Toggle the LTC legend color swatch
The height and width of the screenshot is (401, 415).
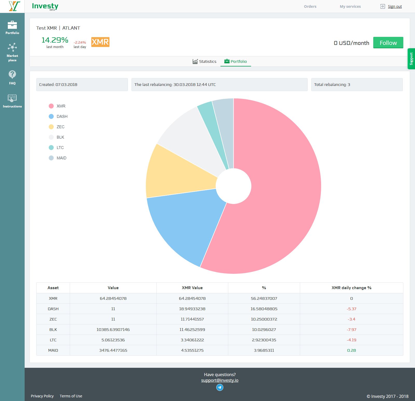tap(51, 147)
